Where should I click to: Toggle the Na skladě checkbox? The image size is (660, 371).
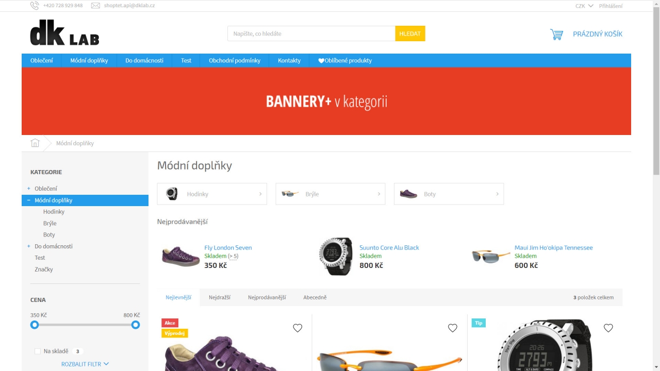38,351
